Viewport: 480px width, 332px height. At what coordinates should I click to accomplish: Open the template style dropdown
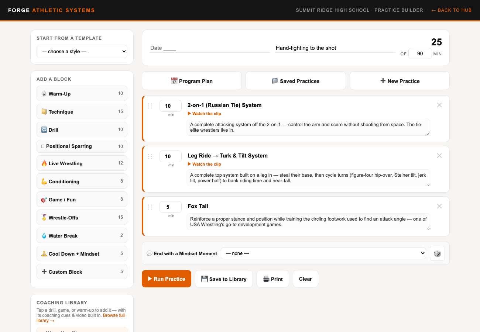pyautogui.click(x=82, y=51)
